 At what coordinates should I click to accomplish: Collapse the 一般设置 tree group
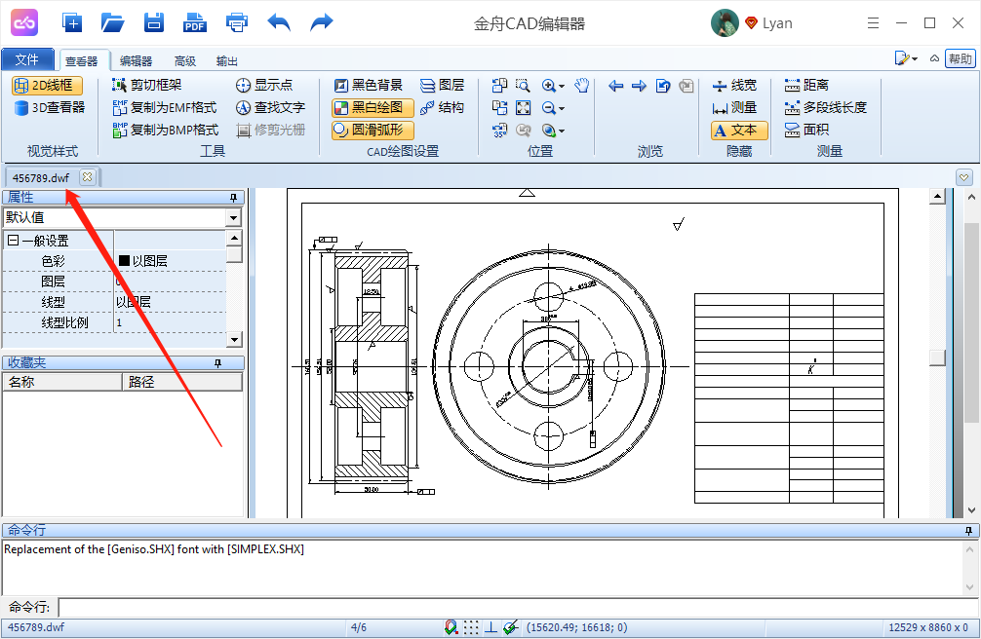pyautogui.click(x=13, y=241)
